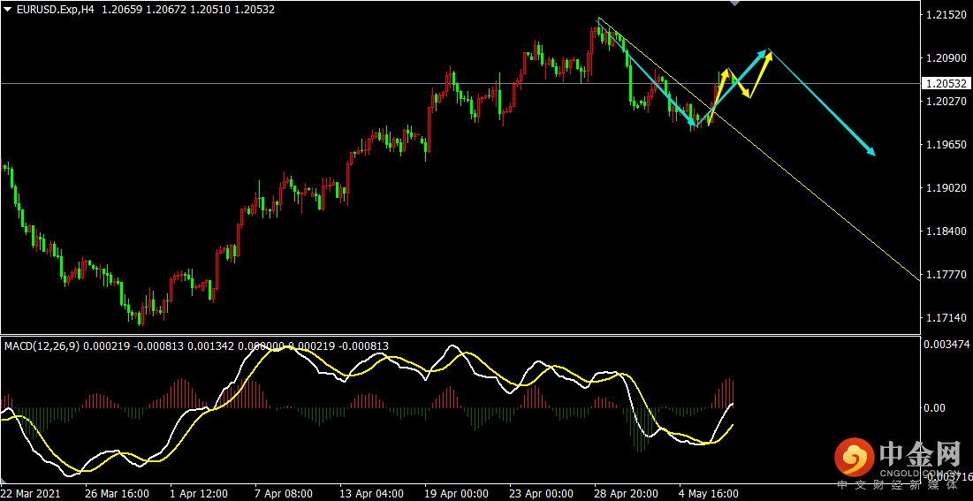
Task: Click the 13 Apr 04:00 time label
Action: 372,494
